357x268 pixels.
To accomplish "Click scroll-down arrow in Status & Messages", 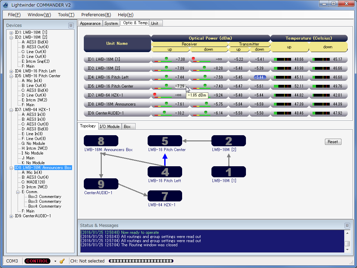I will (x=347, y=250).
